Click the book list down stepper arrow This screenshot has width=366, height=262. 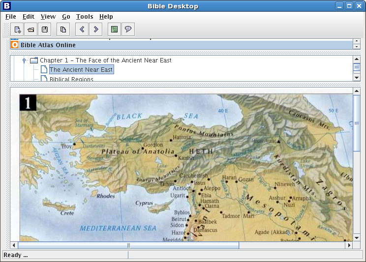point(357,47)
